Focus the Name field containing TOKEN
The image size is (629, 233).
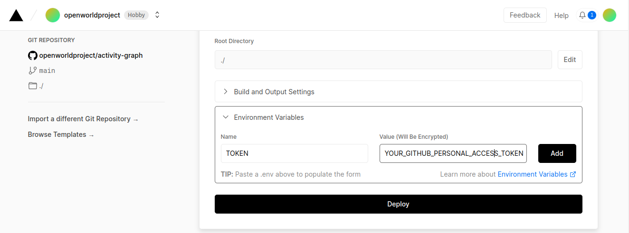[x=294, y=153]
